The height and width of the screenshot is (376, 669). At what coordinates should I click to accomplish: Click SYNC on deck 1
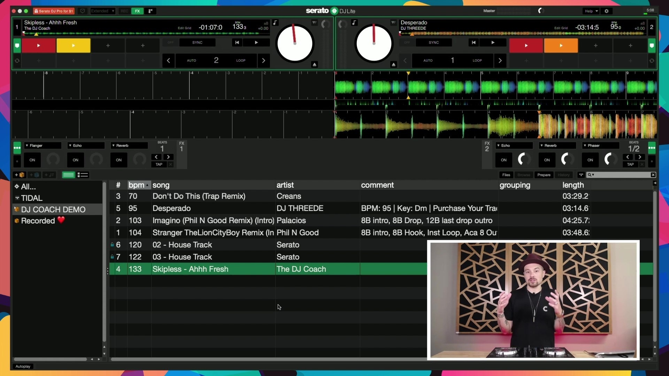point(197,42)
